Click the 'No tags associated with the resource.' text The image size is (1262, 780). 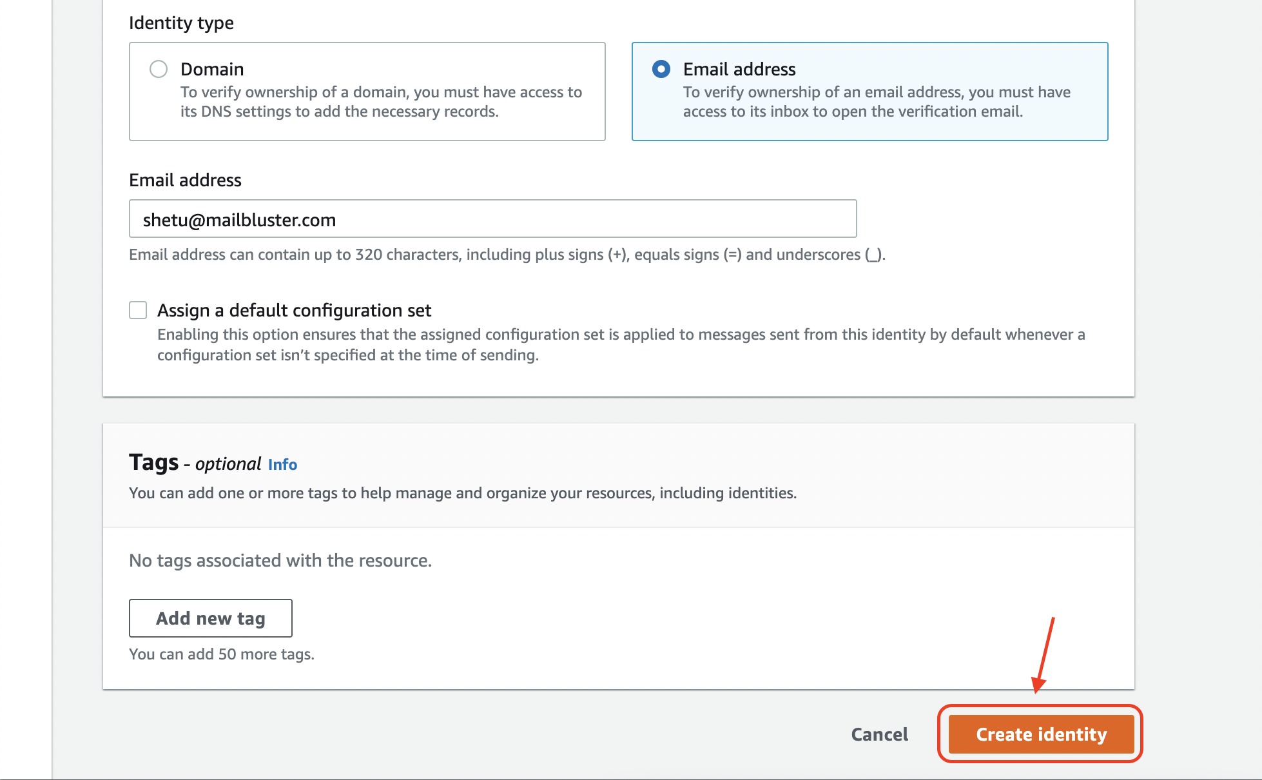(280, 560)
